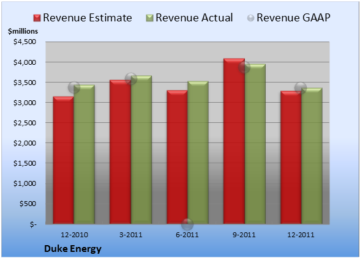Click the $4,000 axis value
Image resolution: width=360 pixels, height=258 pixels.
(24, 62)
